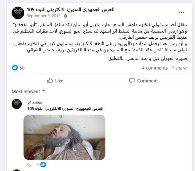Click the 9y comment timestamp

click(29, 165)
